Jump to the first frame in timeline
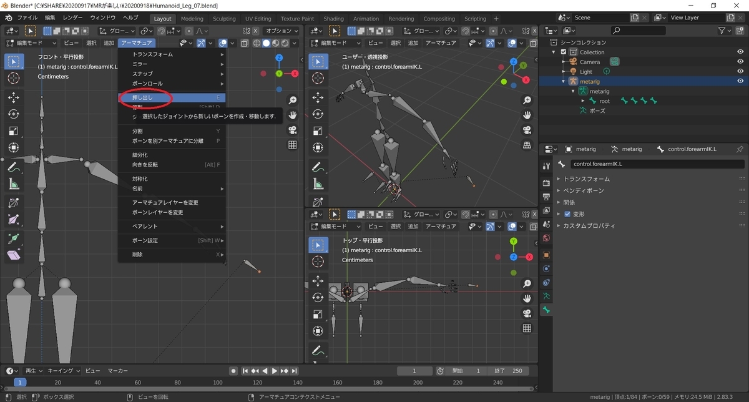This screenshot has height=402, width=749. (x=246, y=371)
